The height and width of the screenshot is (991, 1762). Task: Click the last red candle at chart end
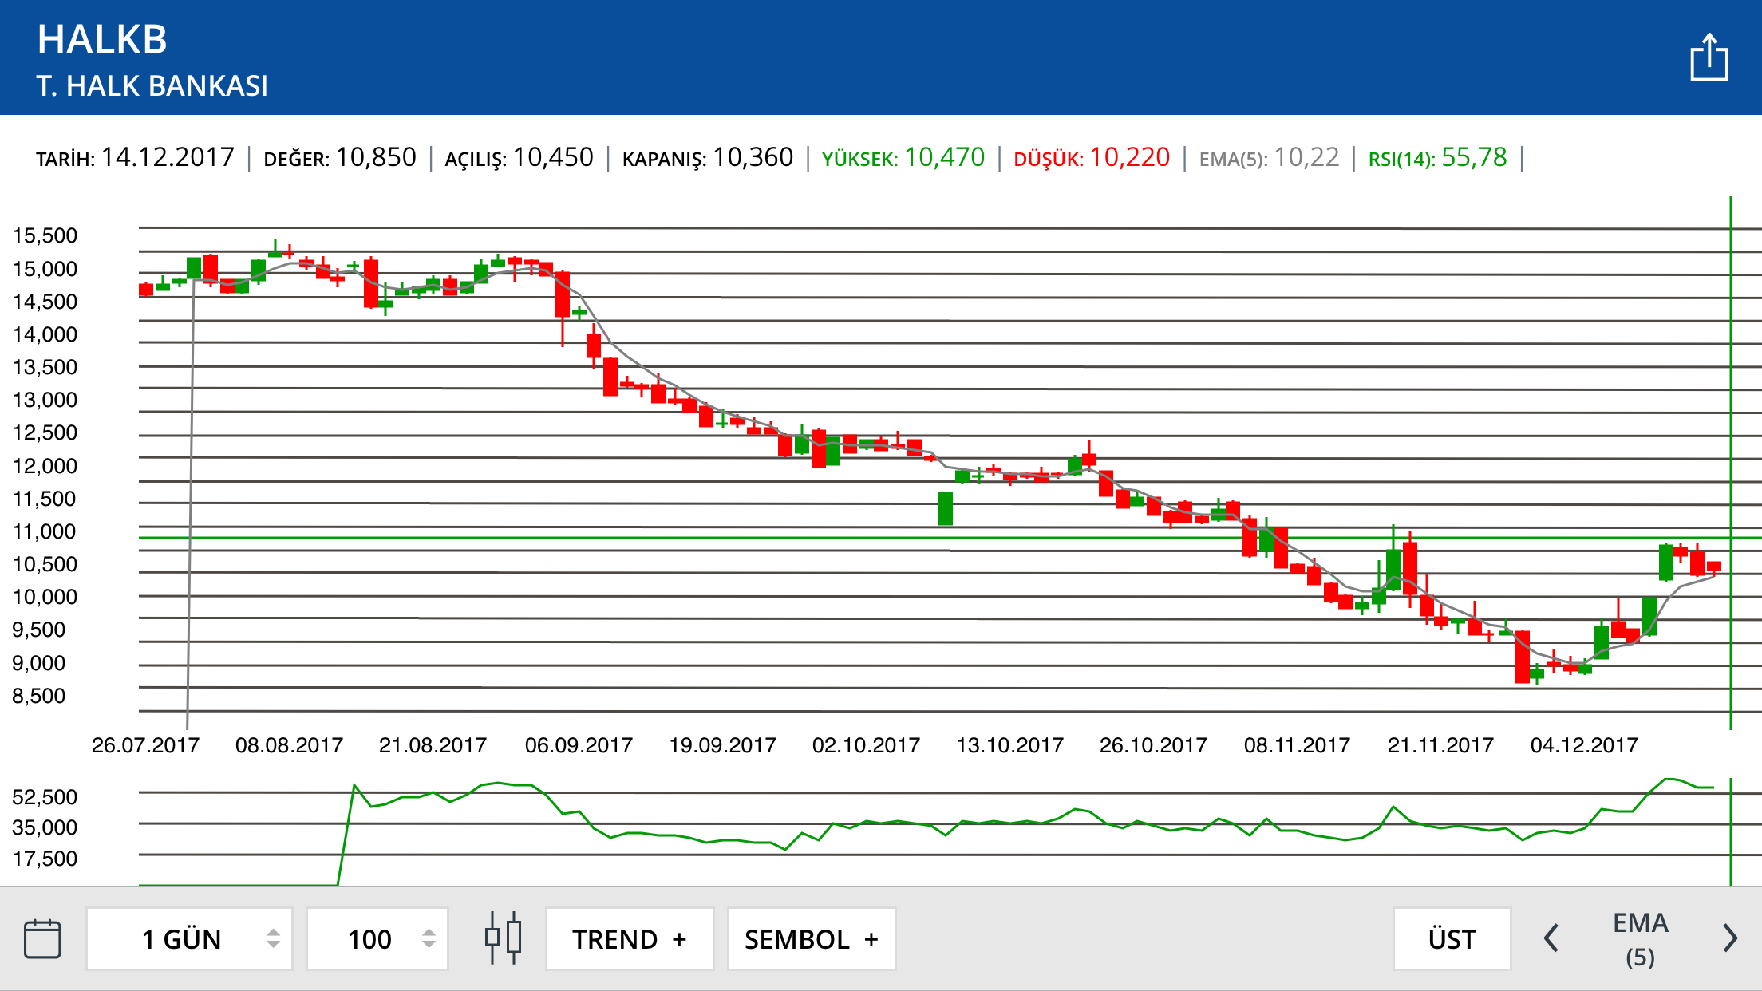click(1713, 567)
